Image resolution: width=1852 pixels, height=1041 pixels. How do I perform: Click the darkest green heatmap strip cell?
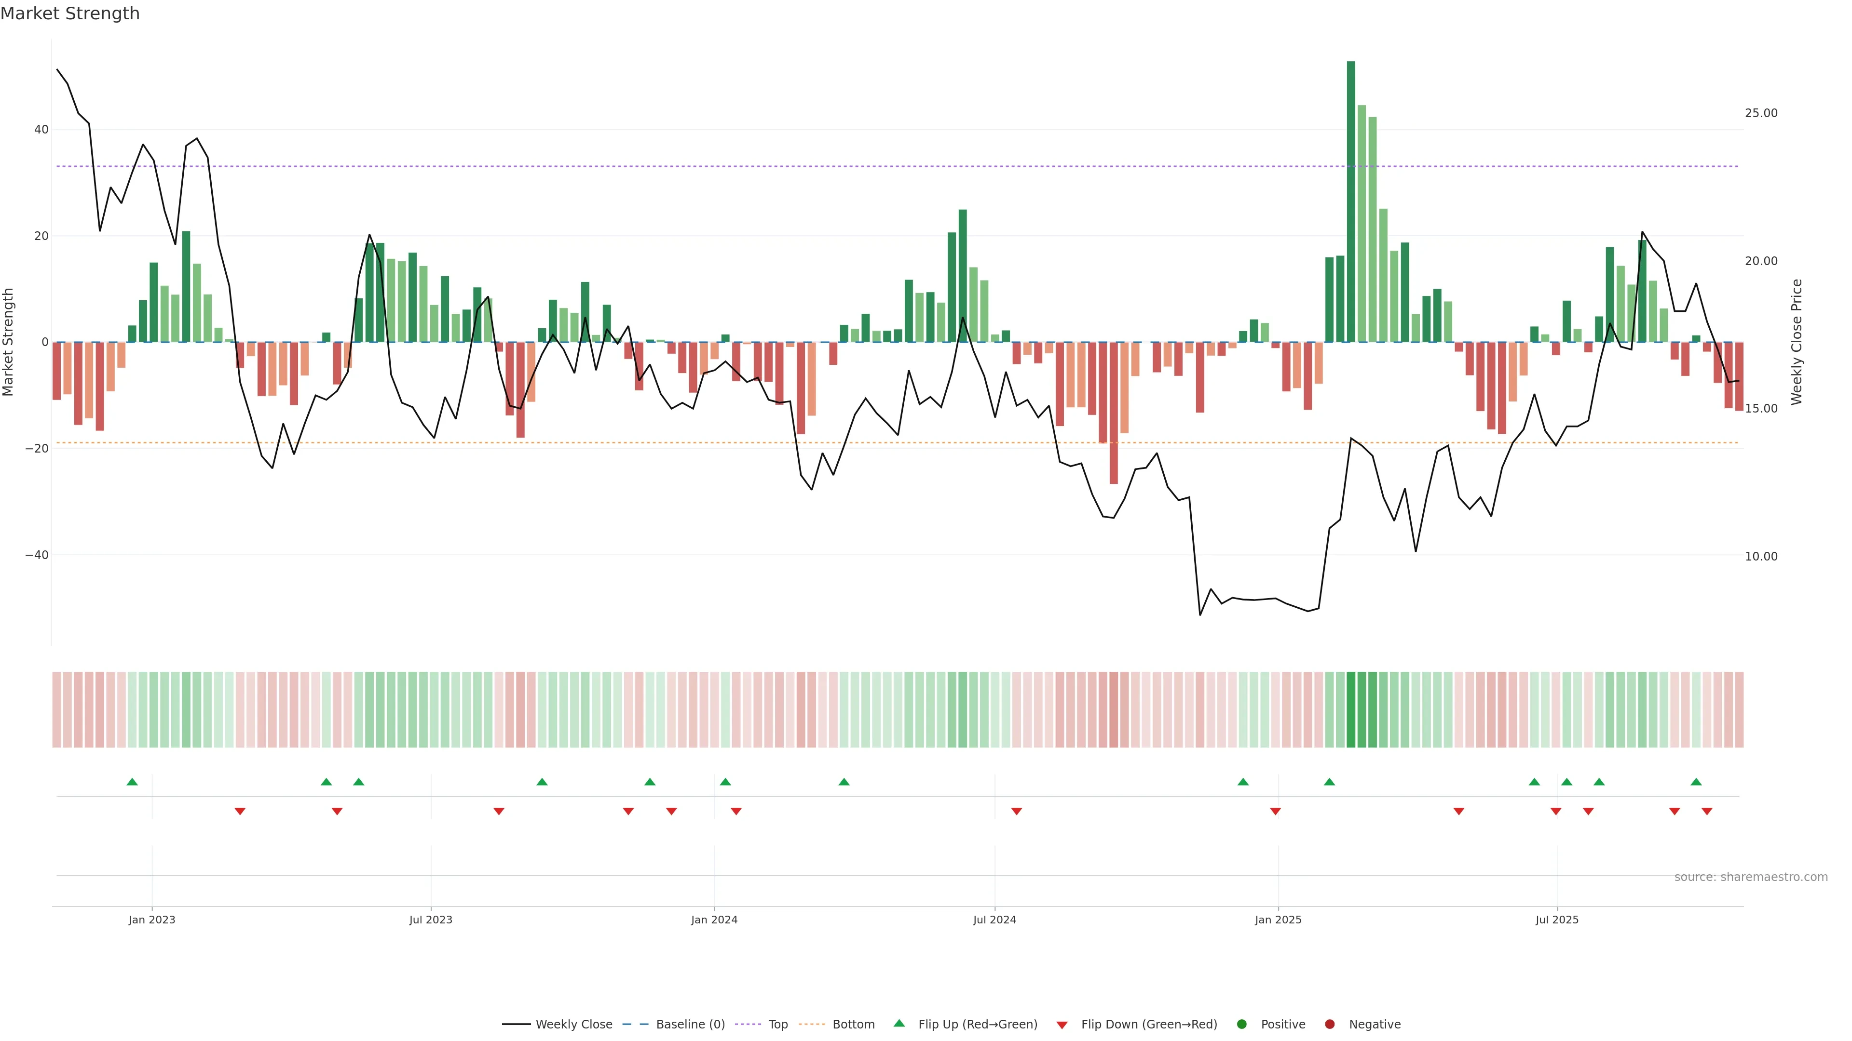click(x=1351, y=710)
